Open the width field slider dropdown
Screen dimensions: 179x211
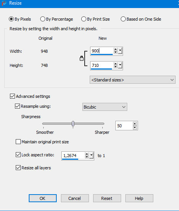(x=120, y=51)
